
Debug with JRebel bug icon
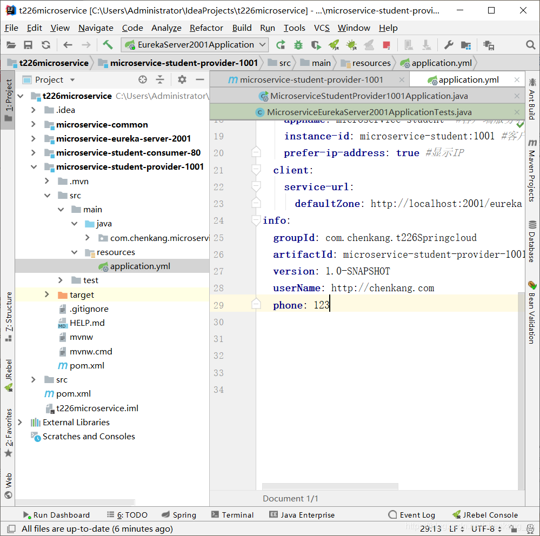coord(351,45)
